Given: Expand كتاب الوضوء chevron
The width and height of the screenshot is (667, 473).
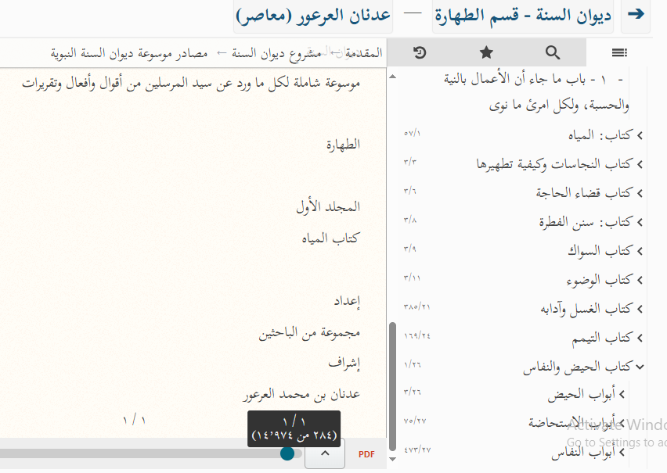Looking at the screenshot, I should 640,280.
